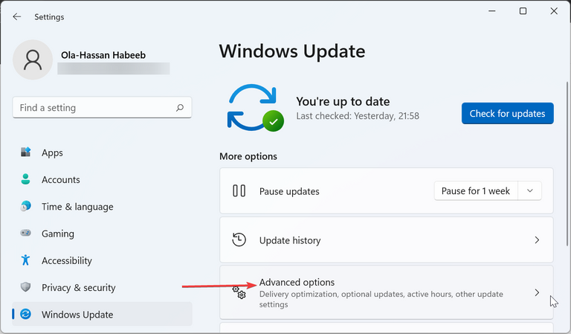Minimize the Settings window
Viewport: 571px width, 334px height.
(492, 11)
